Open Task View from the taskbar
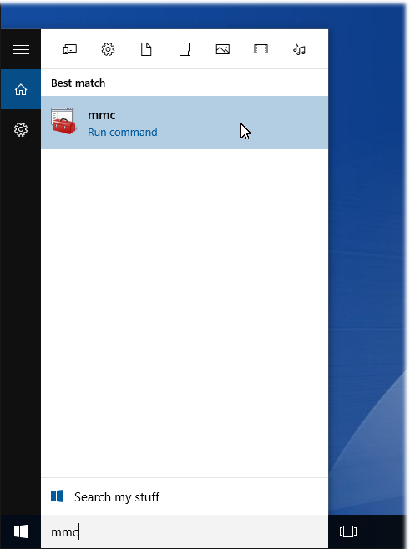 348,531
